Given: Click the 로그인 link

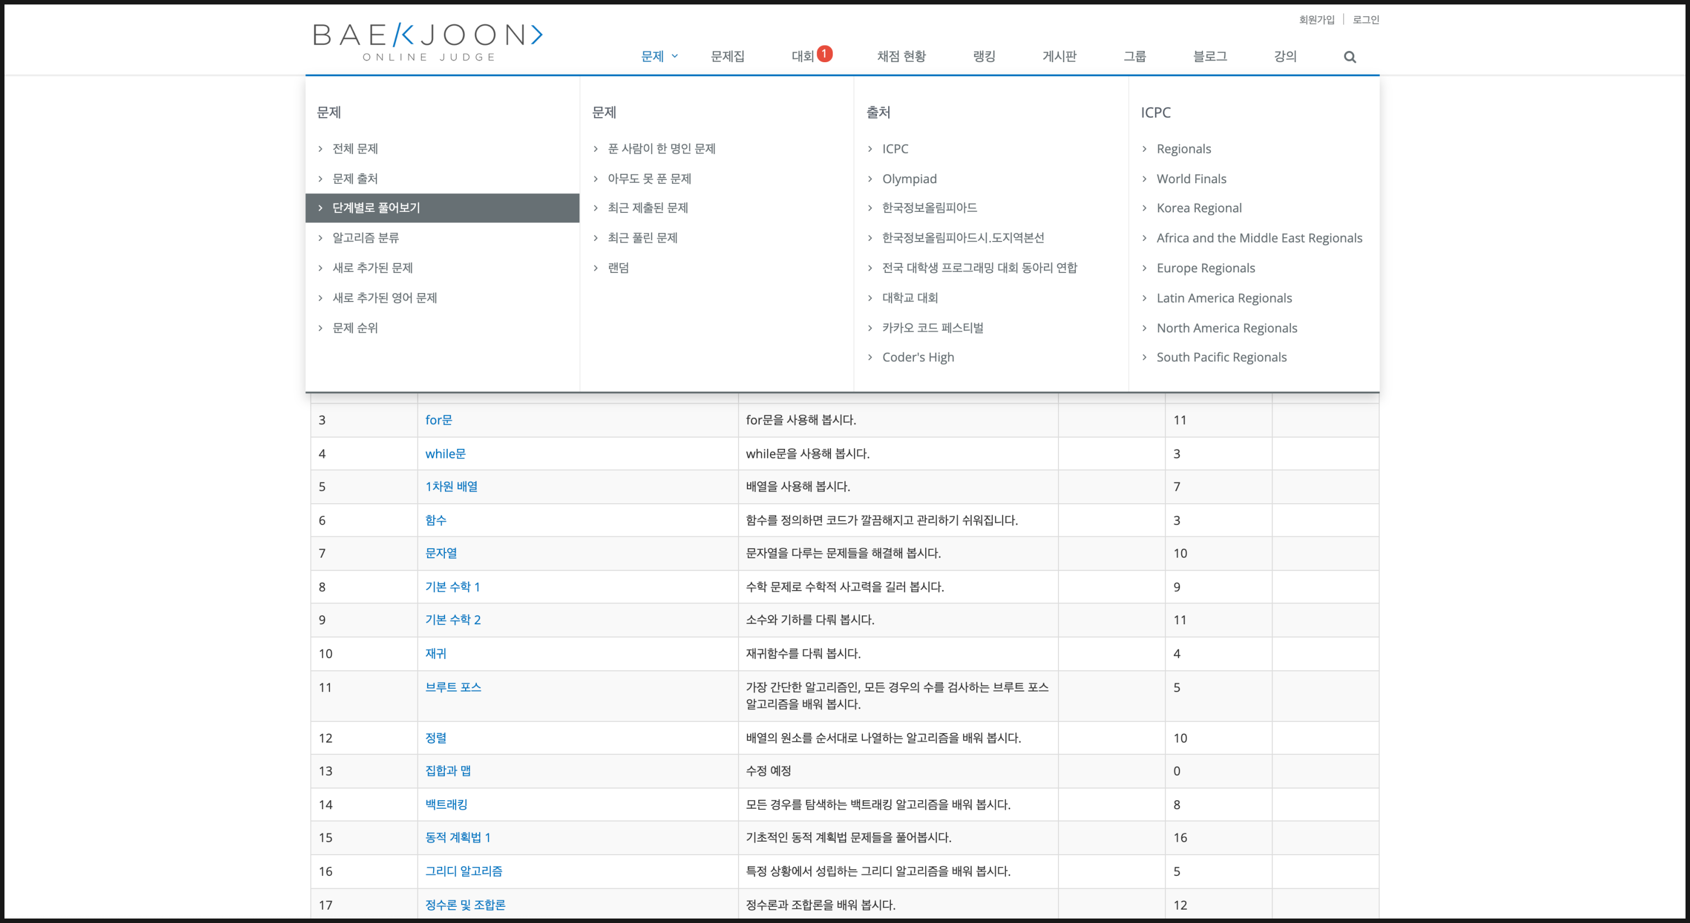Looking at the screenshot, I should (x=1365, y=20).
